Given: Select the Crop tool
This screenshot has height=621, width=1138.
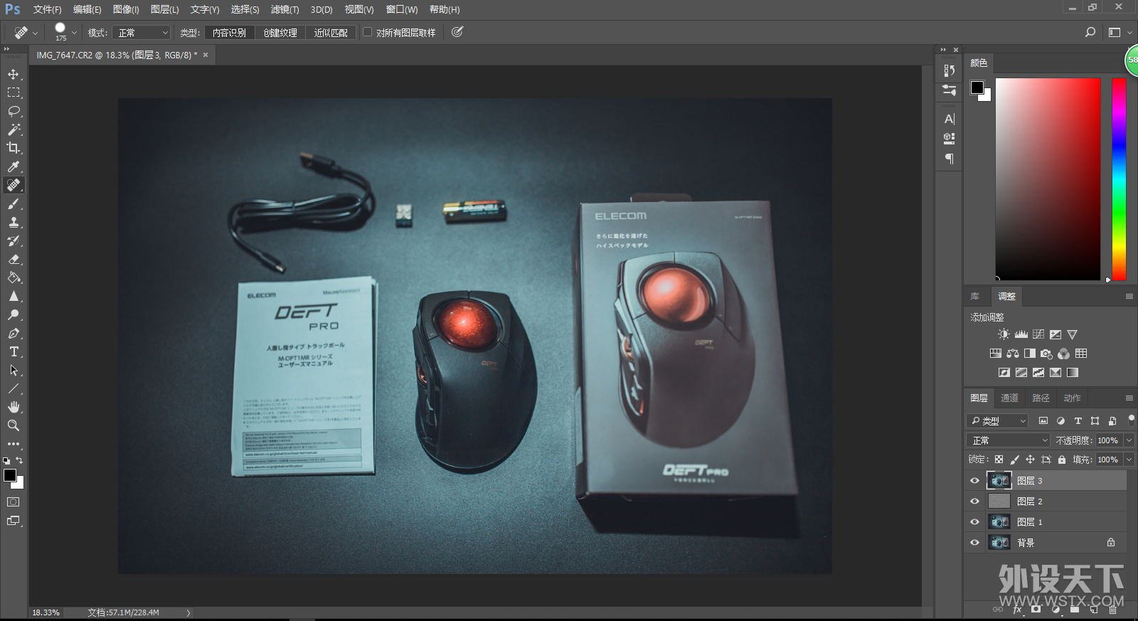Looking at the screenshot, I should pos(14,148).
